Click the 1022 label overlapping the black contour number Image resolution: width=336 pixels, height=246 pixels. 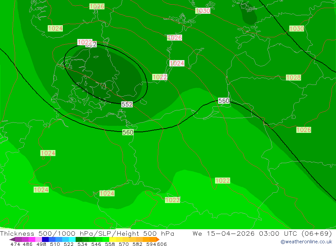[x=85, y=42]
